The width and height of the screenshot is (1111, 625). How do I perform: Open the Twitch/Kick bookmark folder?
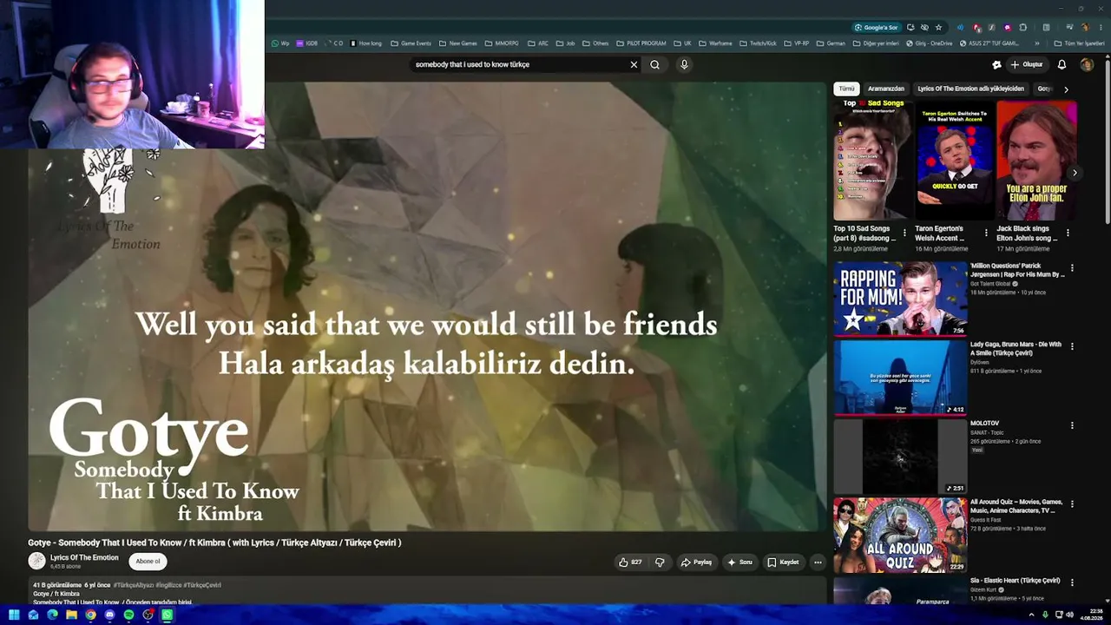pos(759,43)
